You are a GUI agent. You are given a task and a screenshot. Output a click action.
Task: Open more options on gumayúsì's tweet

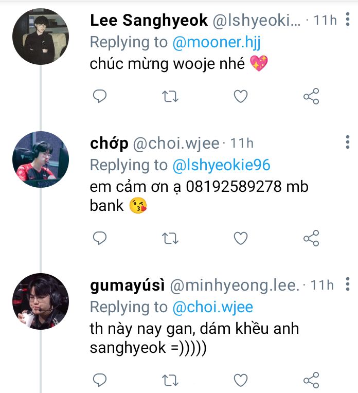click(348, 284)
